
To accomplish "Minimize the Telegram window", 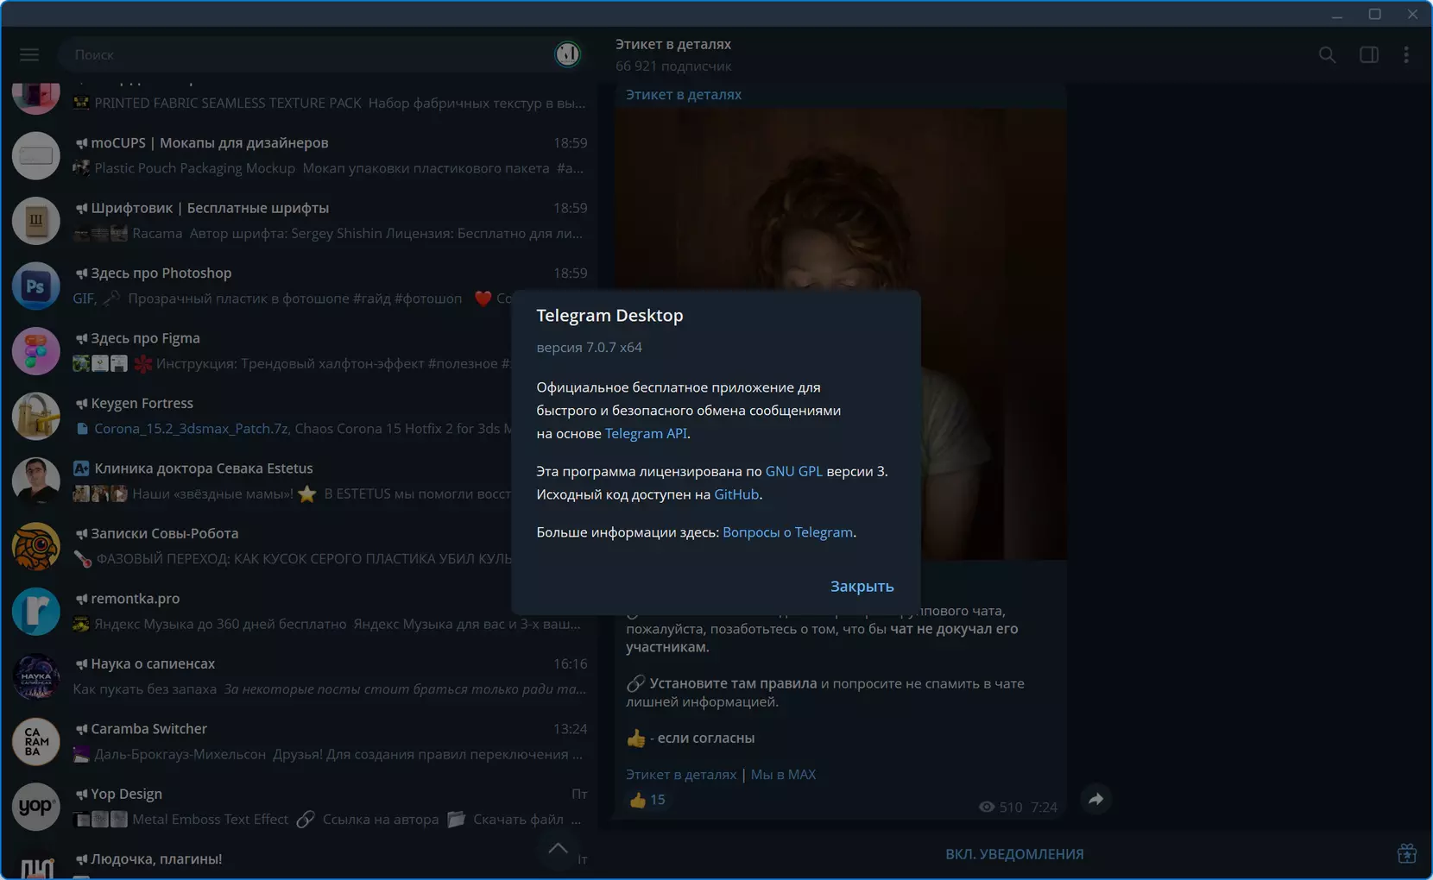I will [x=1337, y=15].
